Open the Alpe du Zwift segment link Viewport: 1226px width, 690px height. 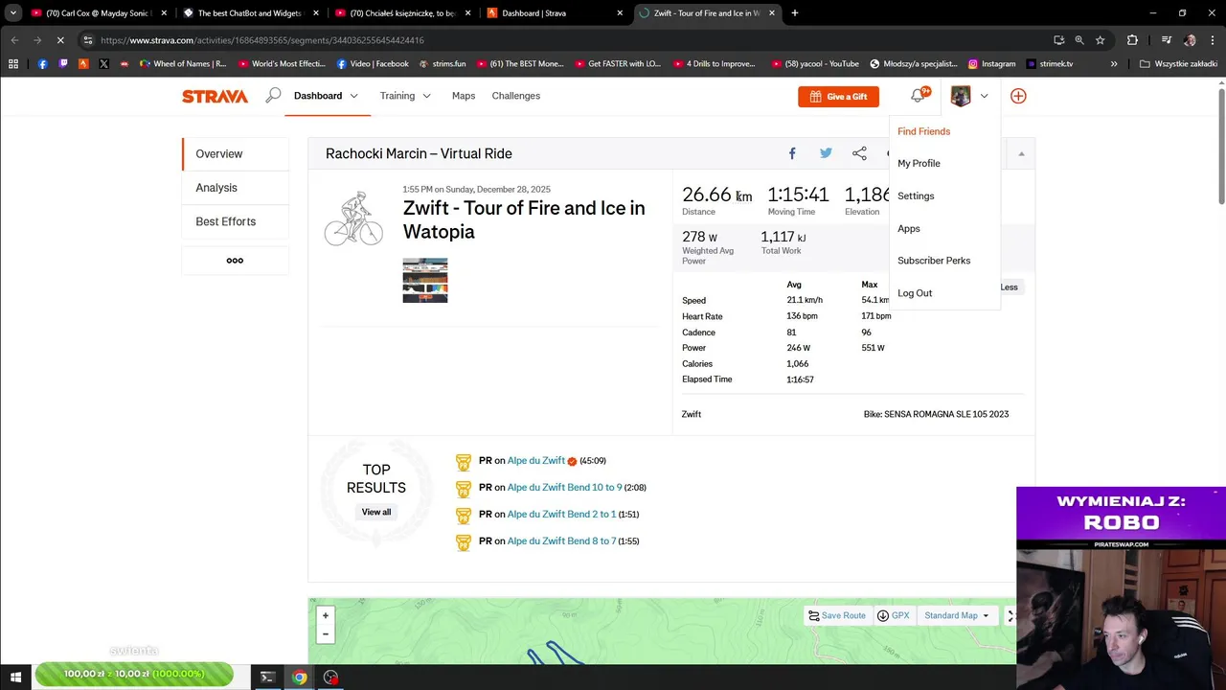536,460
